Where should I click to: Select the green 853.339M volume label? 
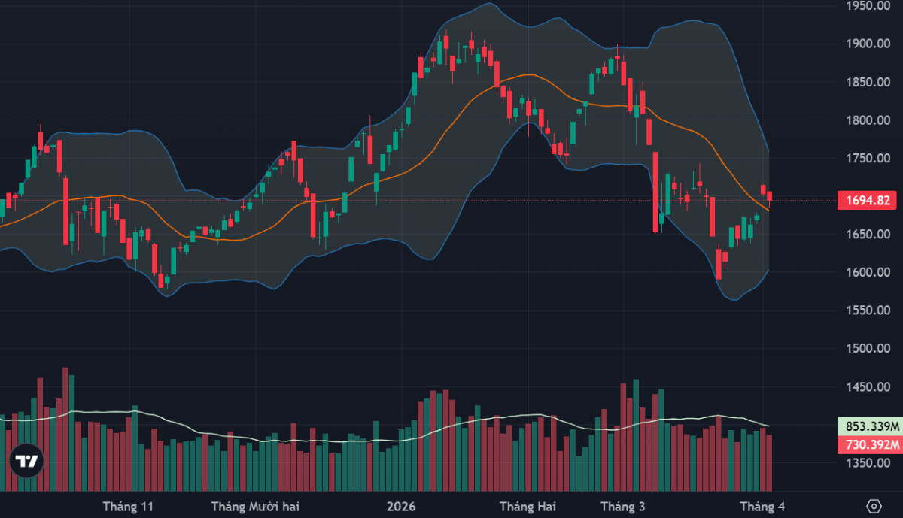tap(869, 426)
